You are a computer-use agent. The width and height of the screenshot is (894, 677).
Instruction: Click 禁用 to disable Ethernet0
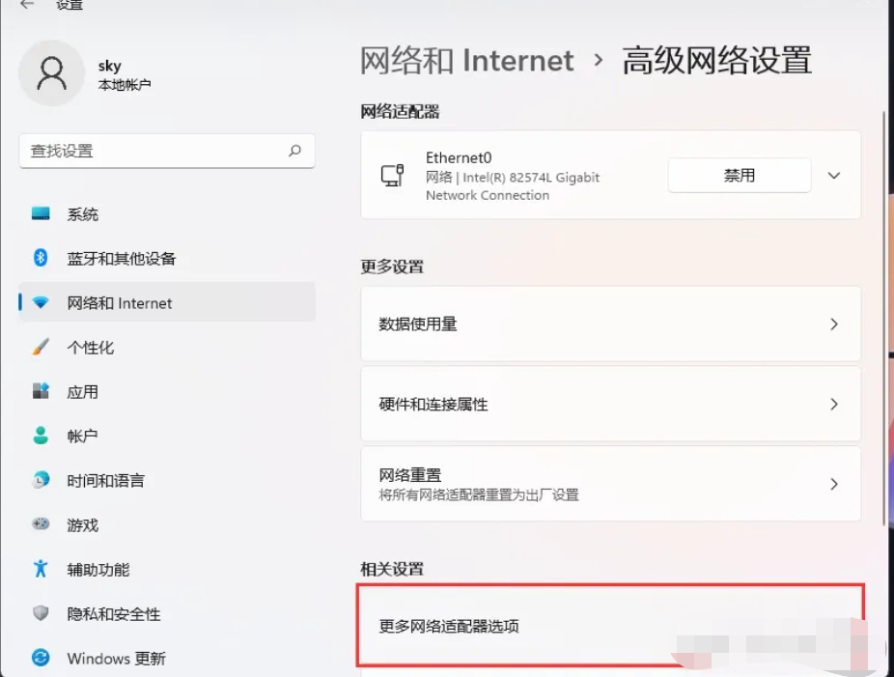coord(739,176)
